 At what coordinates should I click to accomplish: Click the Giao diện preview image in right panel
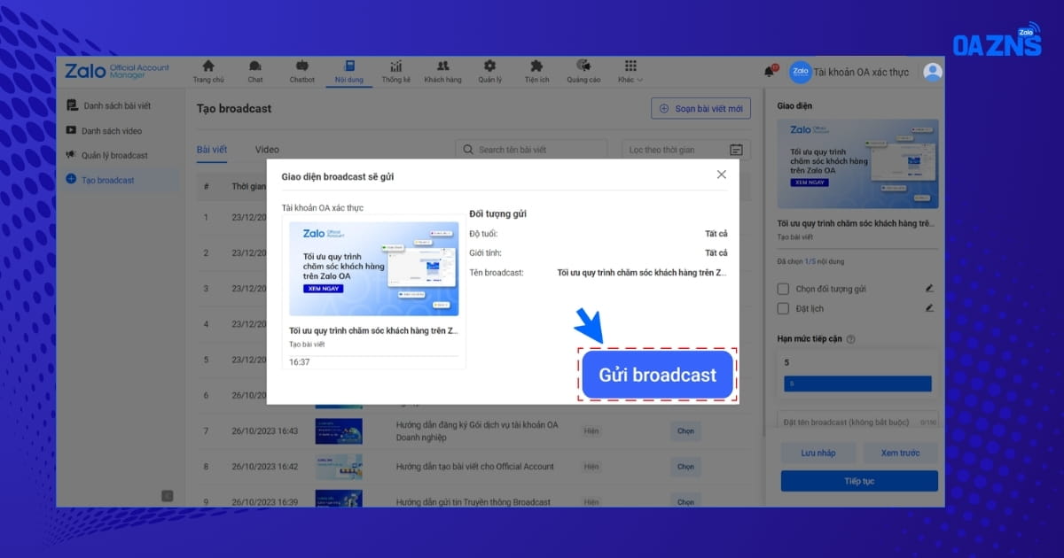coord(857,164)
